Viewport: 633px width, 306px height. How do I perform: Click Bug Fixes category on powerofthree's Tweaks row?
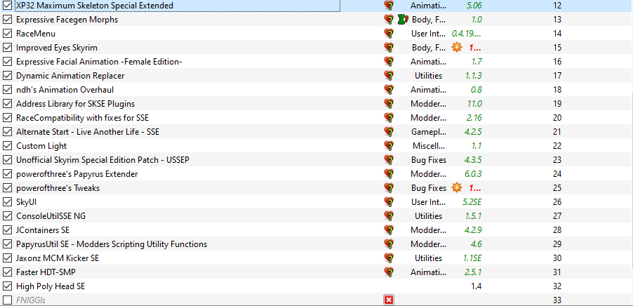[429, 187]
